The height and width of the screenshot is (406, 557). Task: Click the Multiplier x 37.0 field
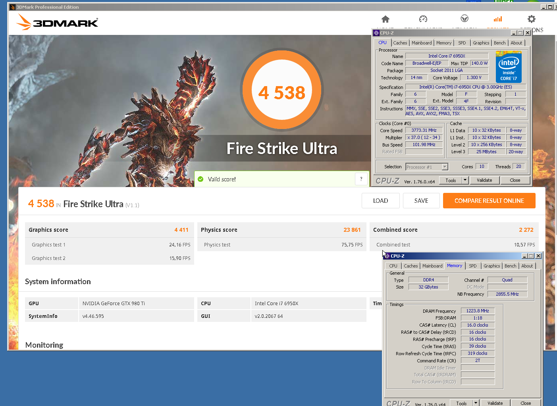coord(424,137)
